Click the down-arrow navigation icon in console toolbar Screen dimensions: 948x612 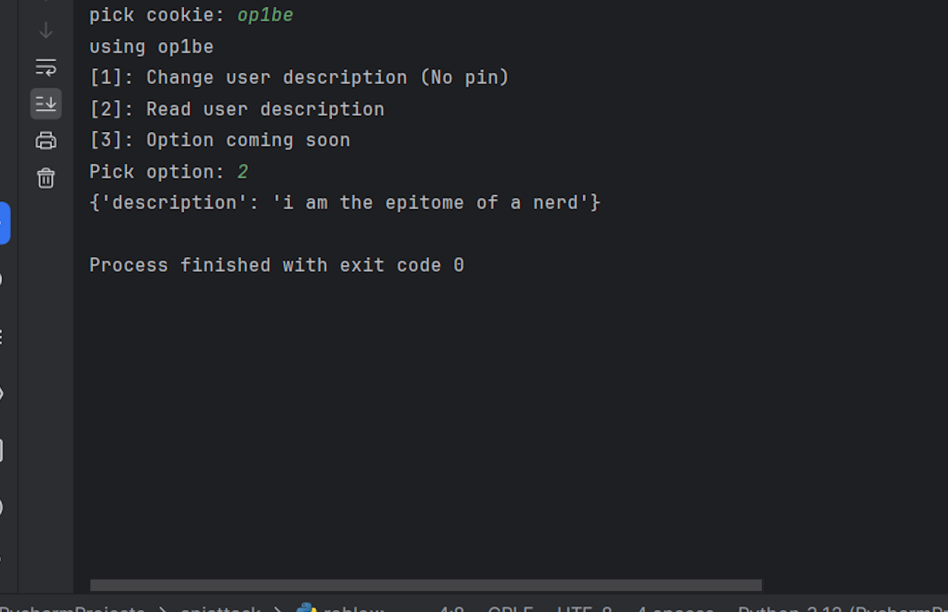(x=46, y=30)
